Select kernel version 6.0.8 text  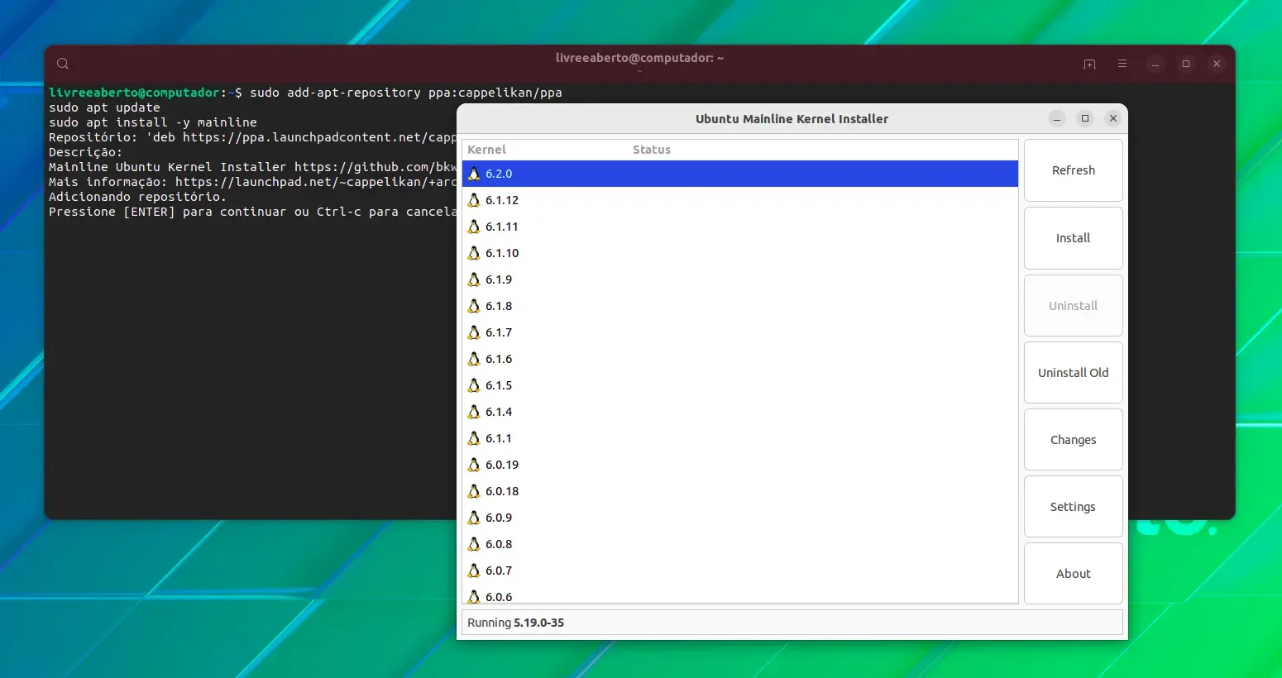499,544
